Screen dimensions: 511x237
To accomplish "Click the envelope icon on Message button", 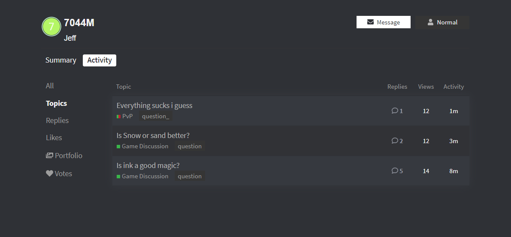I will pos(370,22).
